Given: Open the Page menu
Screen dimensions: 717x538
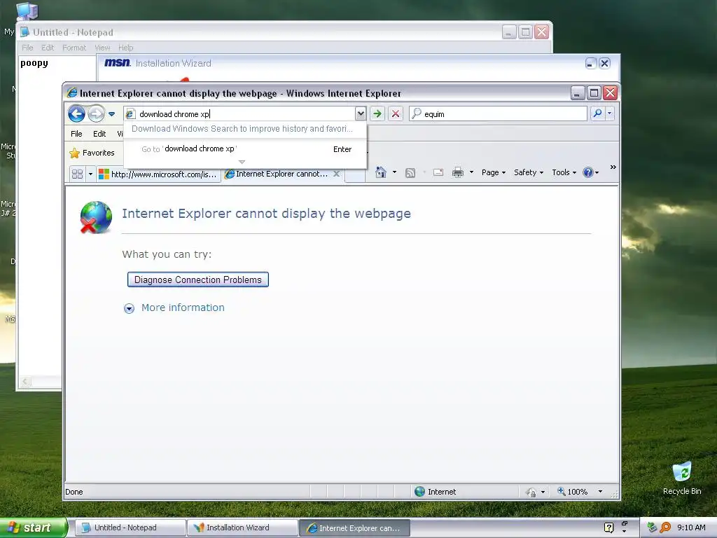Looking at the screenshot, I should coord(494,172).
